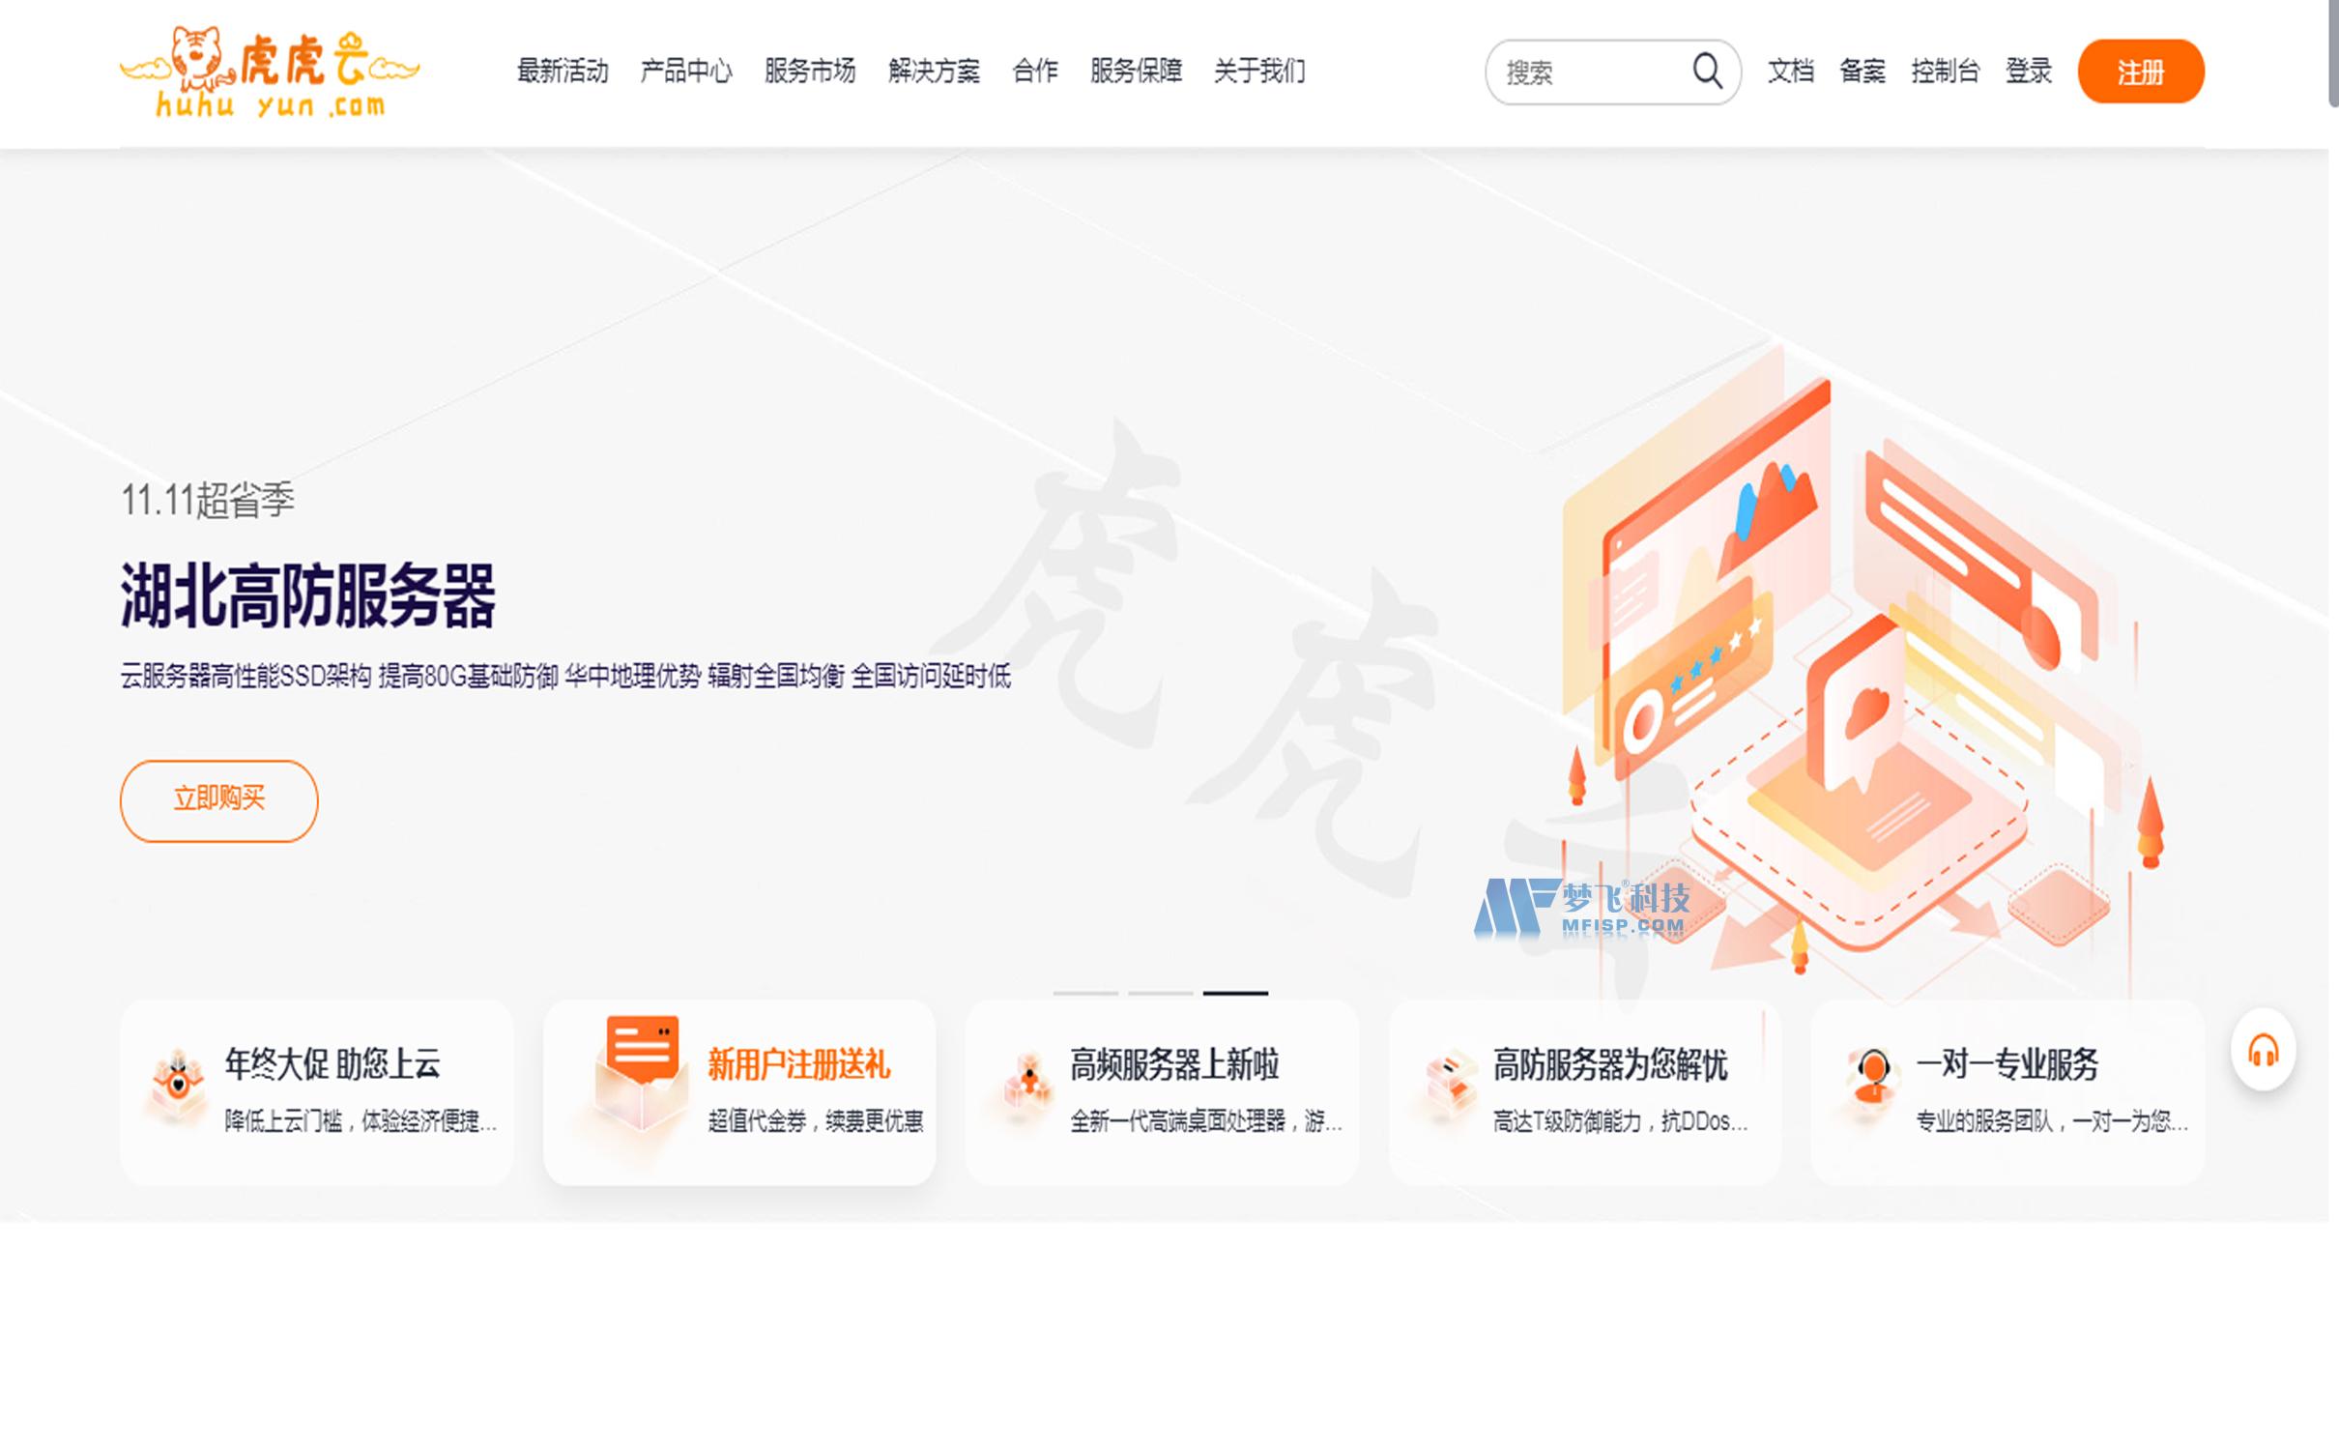Click the HuHuYun tiger logo

[270, 72]
